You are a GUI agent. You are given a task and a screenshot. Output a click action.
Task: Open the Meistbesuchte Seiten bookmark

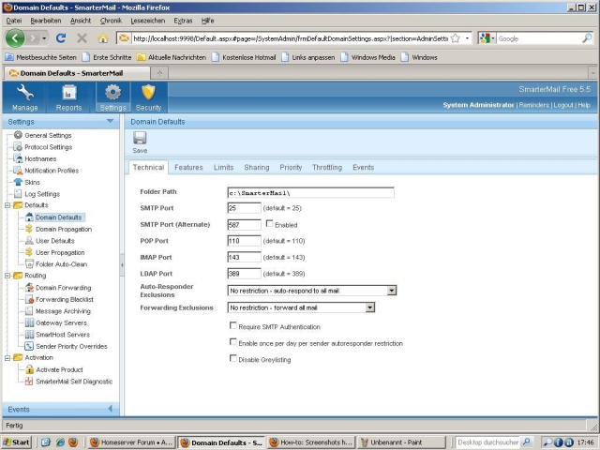pos(40,57)
